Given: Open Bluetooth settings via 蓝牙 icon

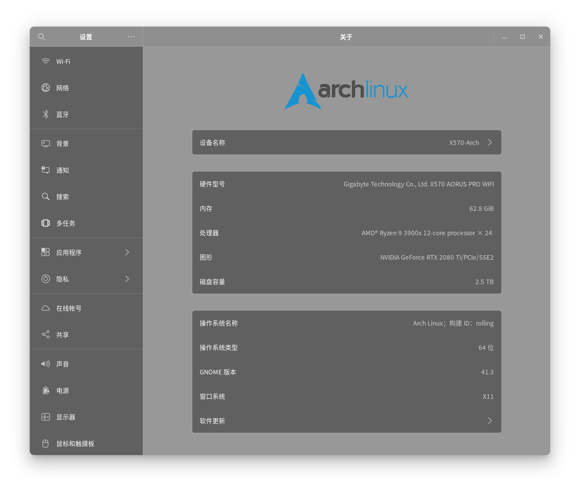Looking at the screenshot, I should pos(45,114).
